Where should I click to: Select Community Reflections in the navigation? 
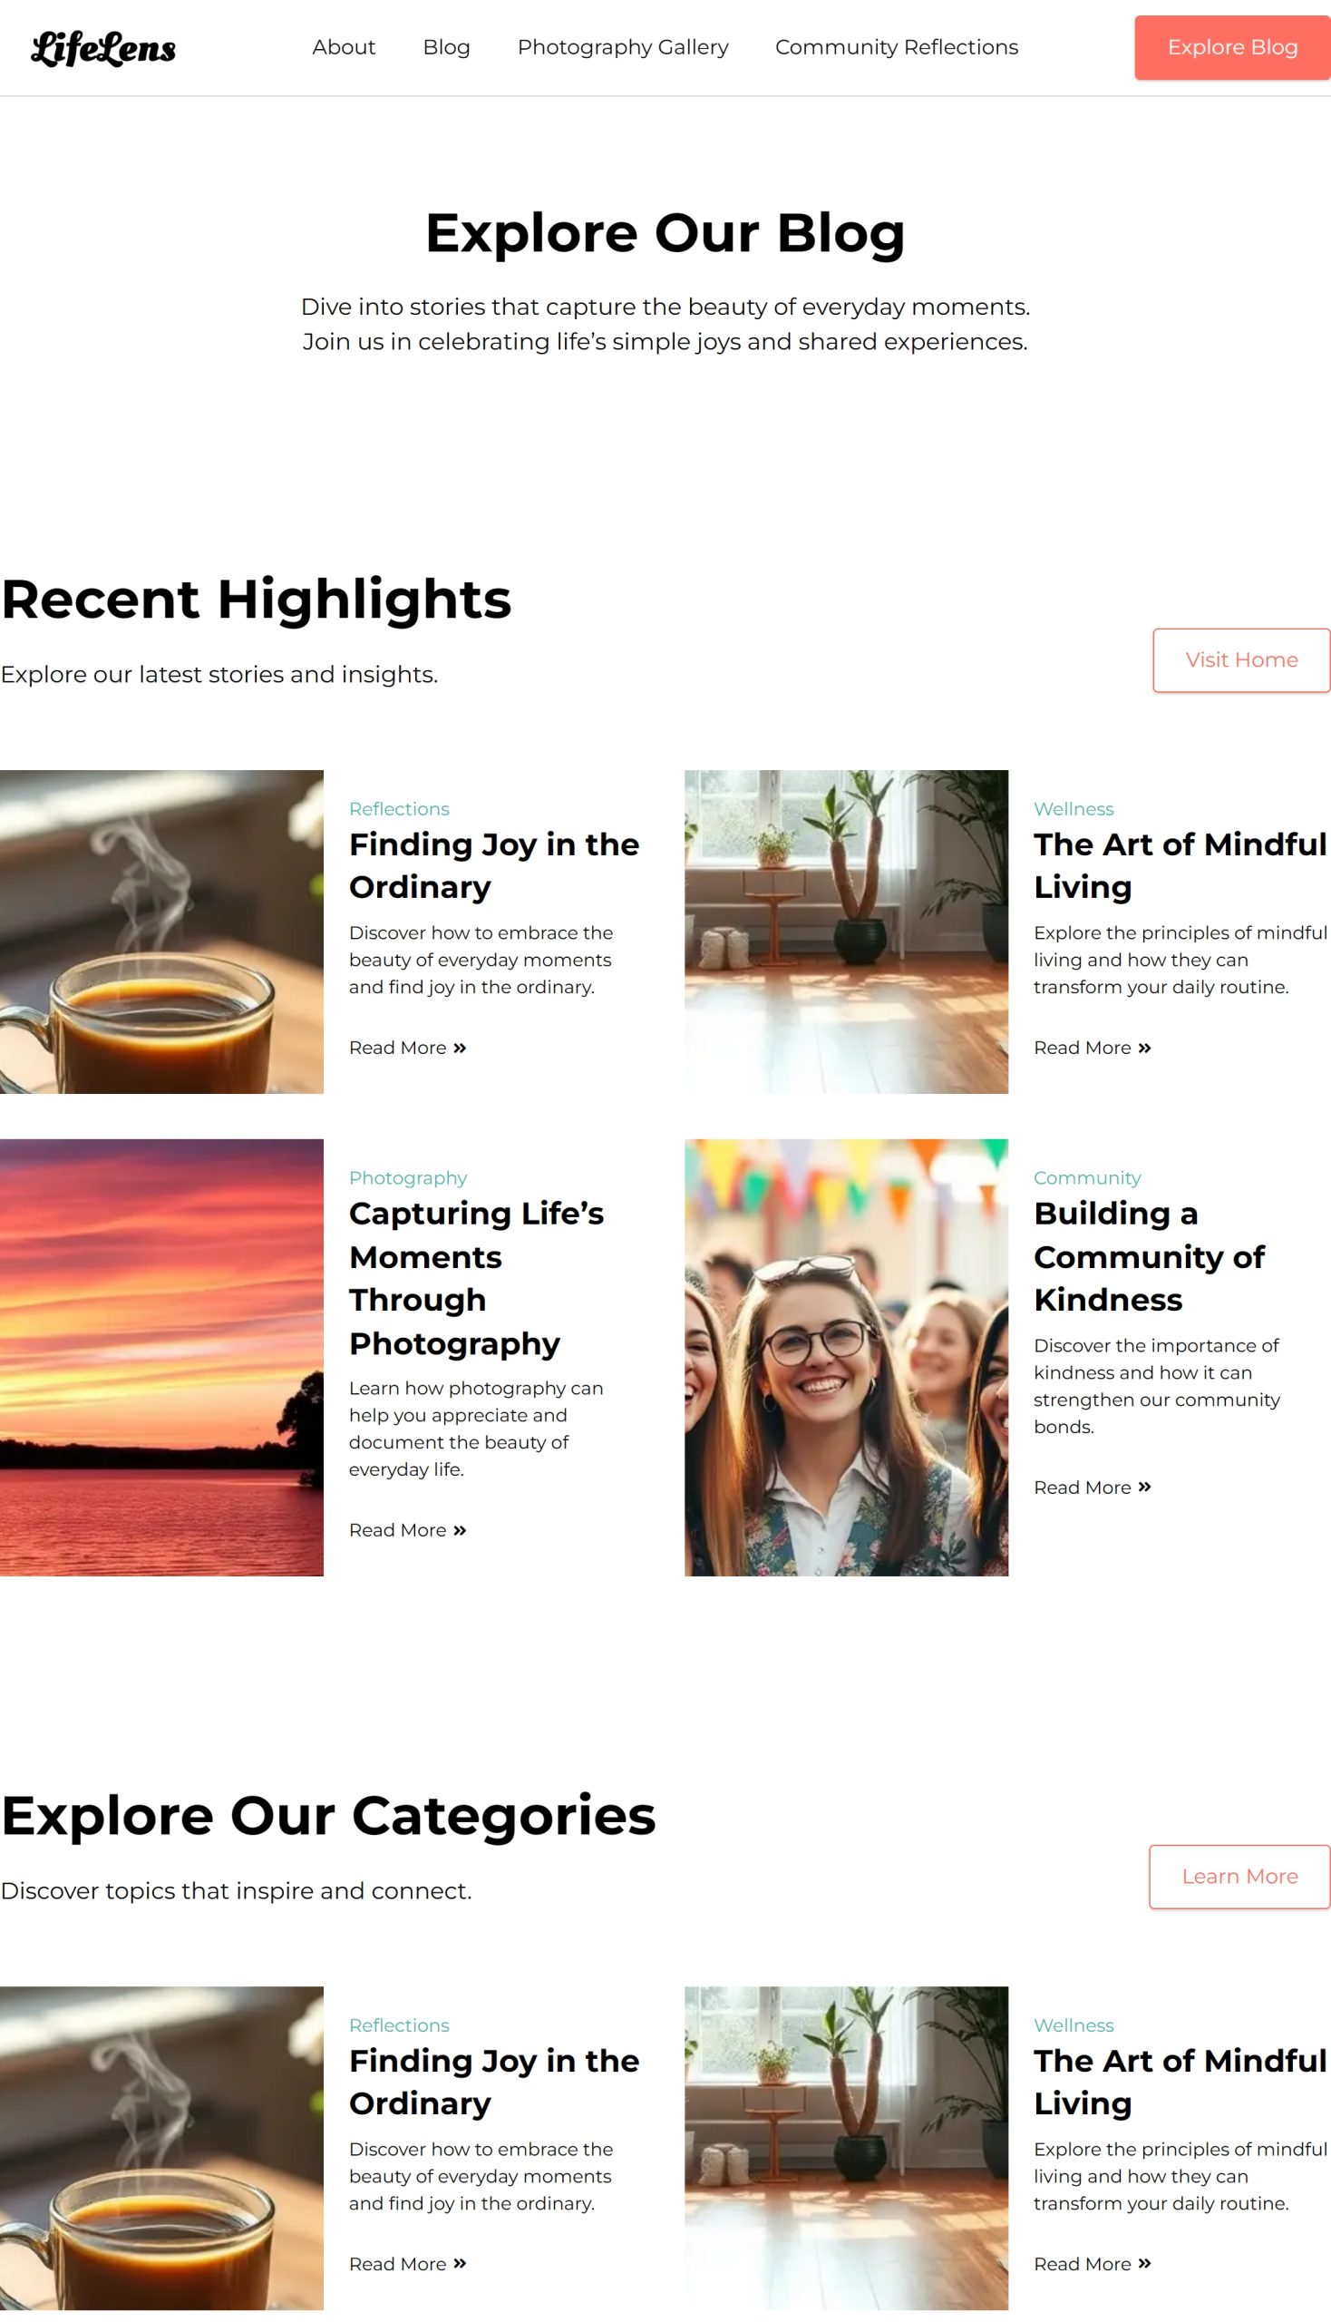(x=896, y=47)
